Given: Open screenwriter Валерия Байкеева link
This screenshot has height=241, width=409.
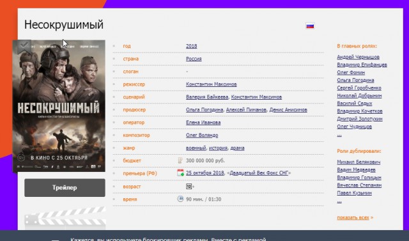Looking at the screenshot, I should pyautogui.click(x=207, y=97).
